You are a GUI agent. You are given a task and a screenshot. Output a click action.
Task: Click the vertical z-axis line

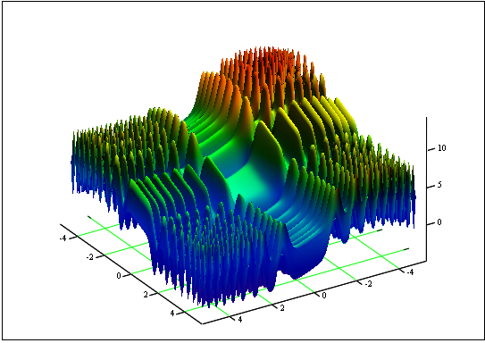click(x=427, y=188)
